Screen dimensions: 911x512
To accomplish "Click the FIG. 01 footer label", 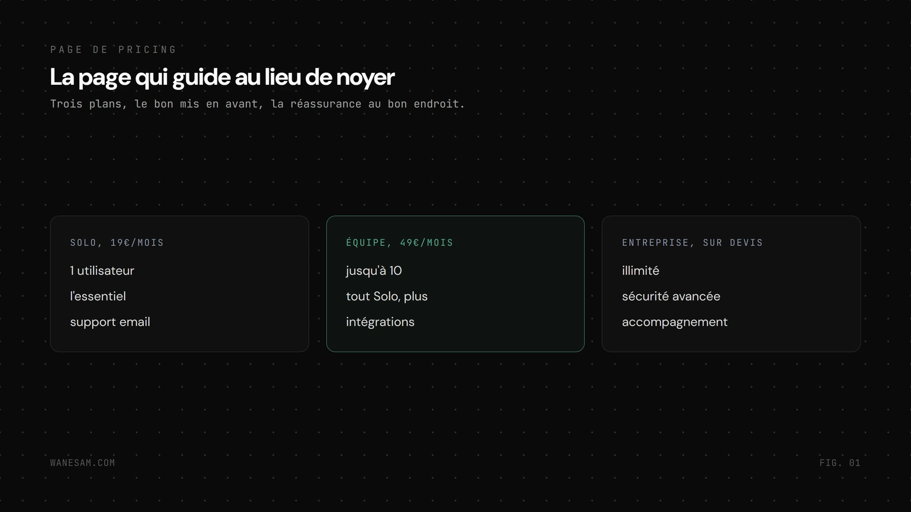I will click(x=840, y=463).
